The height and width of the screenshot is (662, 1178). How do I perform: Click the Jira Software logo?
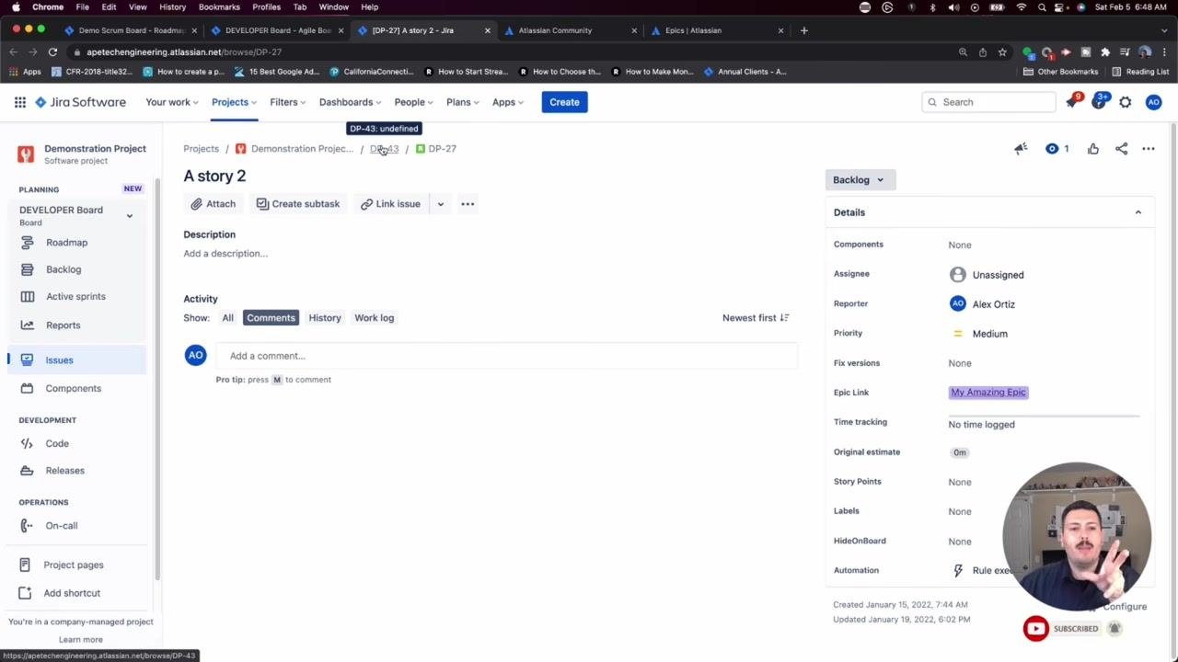[x=80, y=102]
